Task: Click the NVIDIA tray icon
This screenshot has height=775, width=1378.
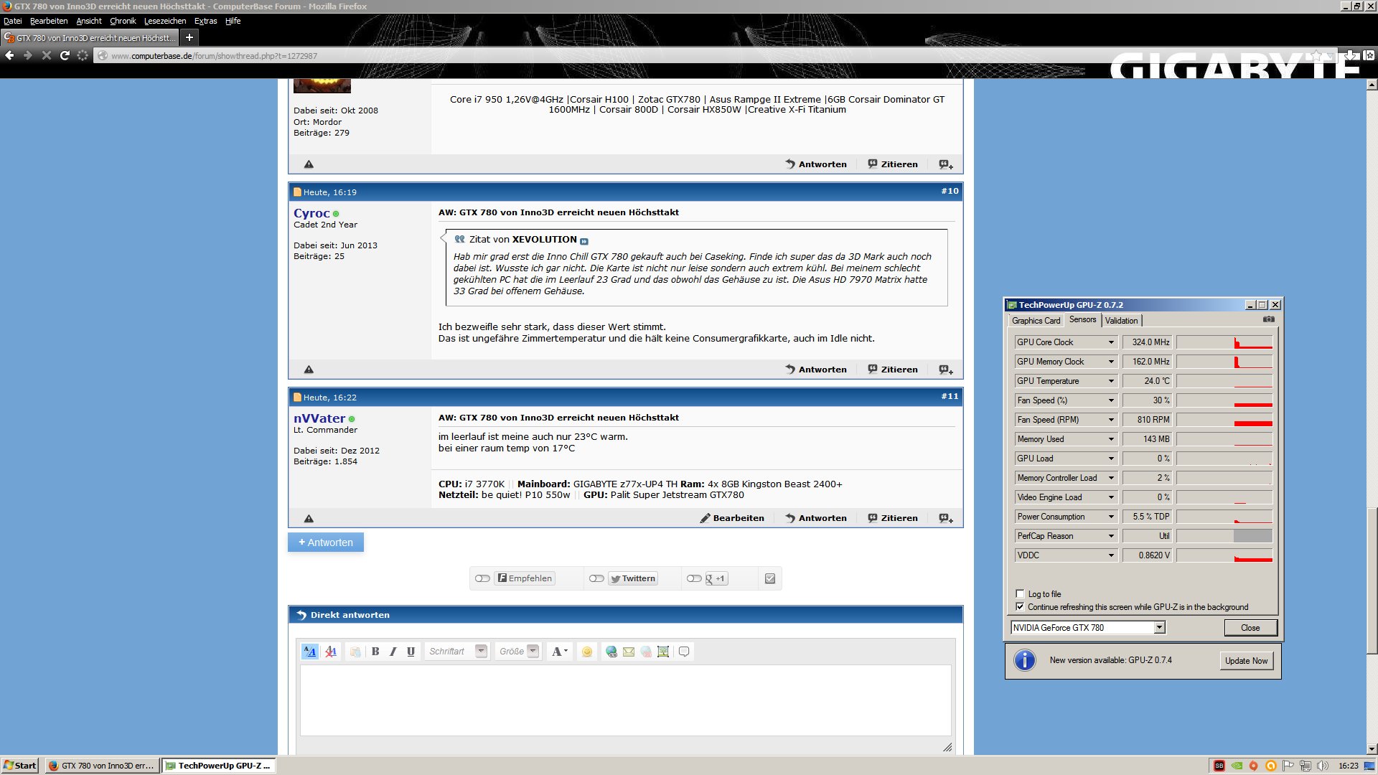Action: pos(1237,766)
